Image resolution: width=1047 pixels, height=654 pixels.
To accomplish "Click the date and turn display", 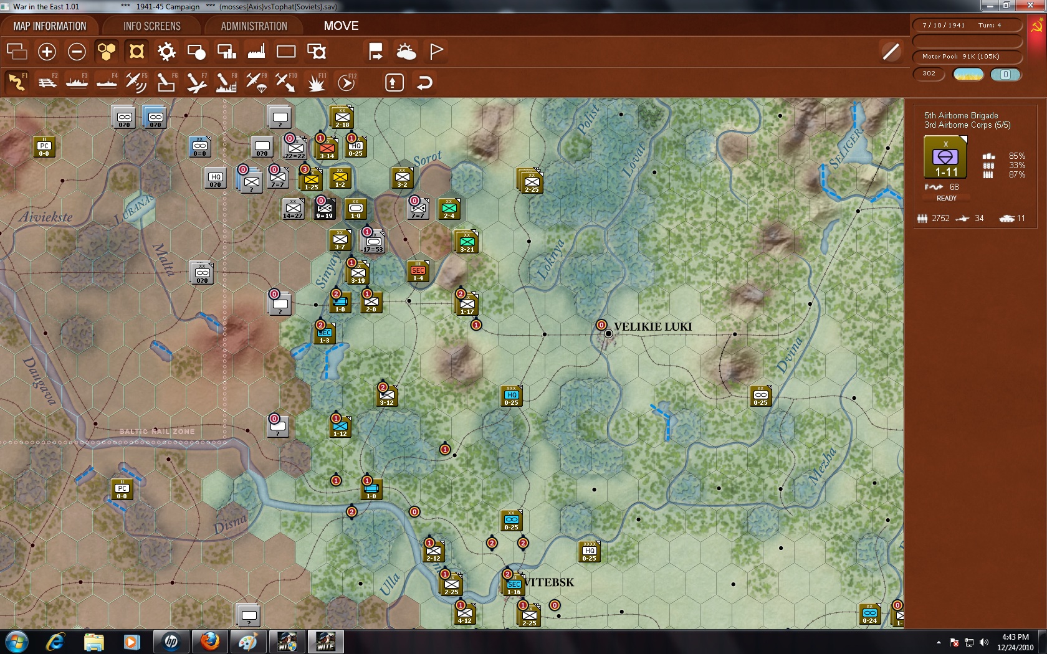I will [967, 26].
